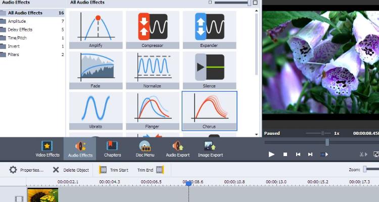Viewport: 379px width, 202px height.
Task: Select the Fade effect thumbnail
Action: (x=96, y=70)
